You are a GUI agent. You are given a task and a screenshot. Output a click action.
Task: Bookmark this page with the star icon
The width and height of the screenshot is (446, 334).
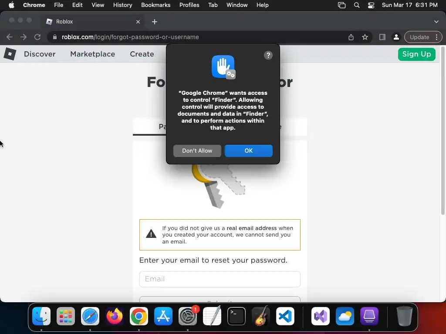point(365,37)
